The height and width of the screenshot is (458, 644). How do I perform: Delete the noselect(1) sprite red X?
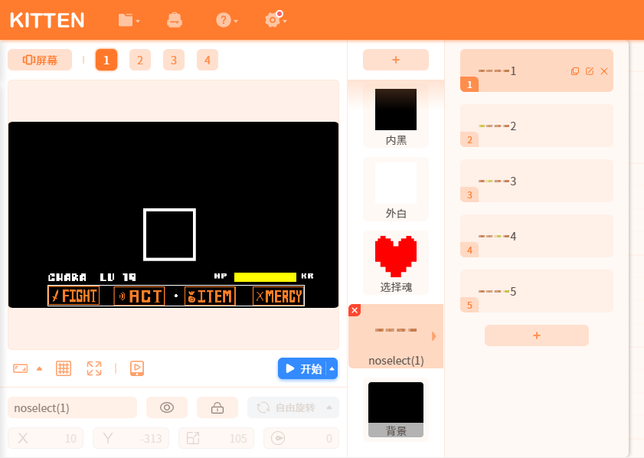click(355, 310)
